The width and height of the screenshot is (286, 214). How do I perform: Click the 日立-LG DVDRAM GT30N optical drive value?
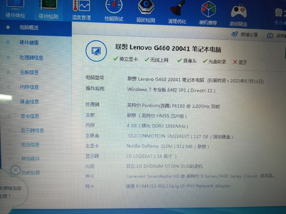pyautogui.click(x=164, y=166)
